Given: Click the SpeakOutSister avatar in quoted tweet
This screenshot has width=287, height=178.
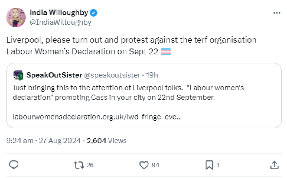Looking at the screenshot, I should [18, 75].
